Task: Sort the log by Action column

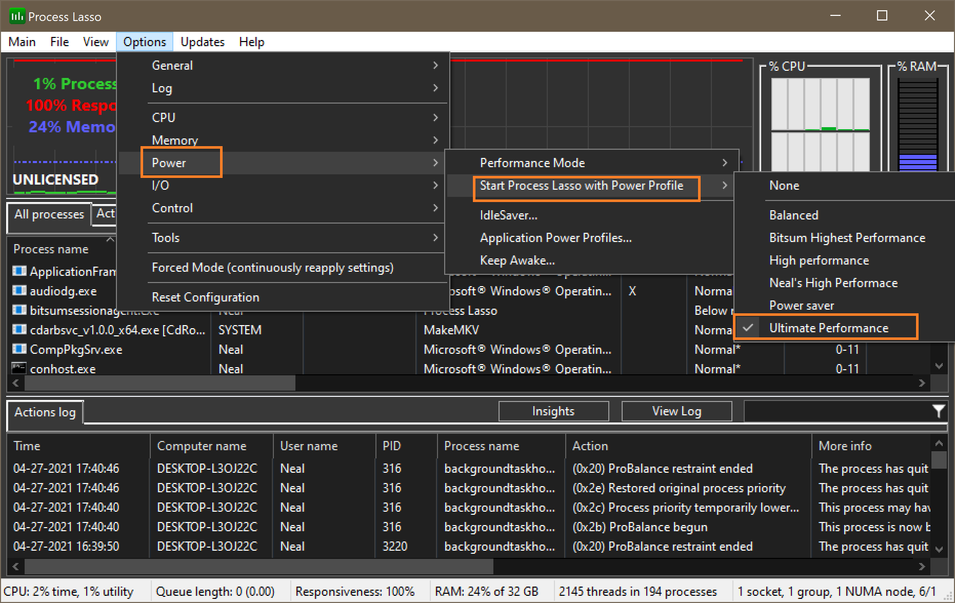Action: pyautogui.click(x=688, y=446)
